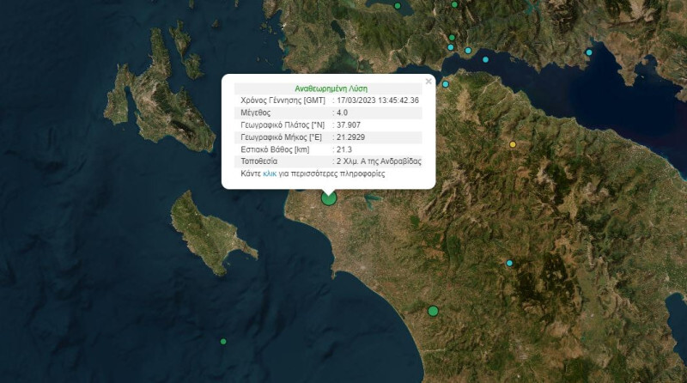The width and height of the screenshot is (687, 383).
Task: Click the focal depth value 21.3
Action: pyautogui.click(x=343, y=149)
